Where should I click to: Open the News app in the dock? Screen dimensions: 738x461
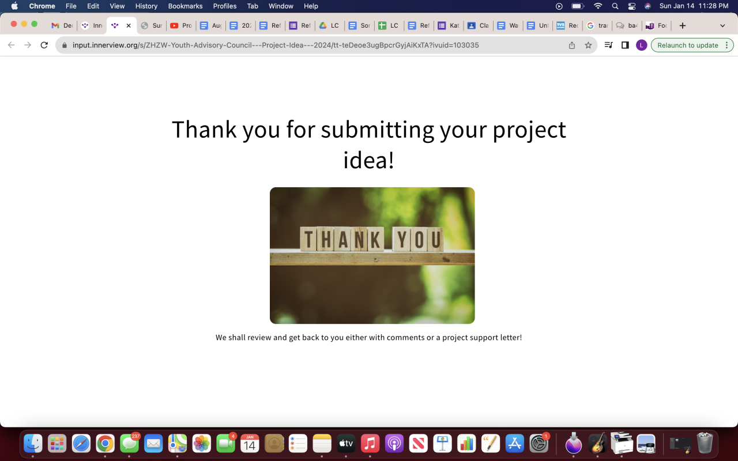click(419, 444)
